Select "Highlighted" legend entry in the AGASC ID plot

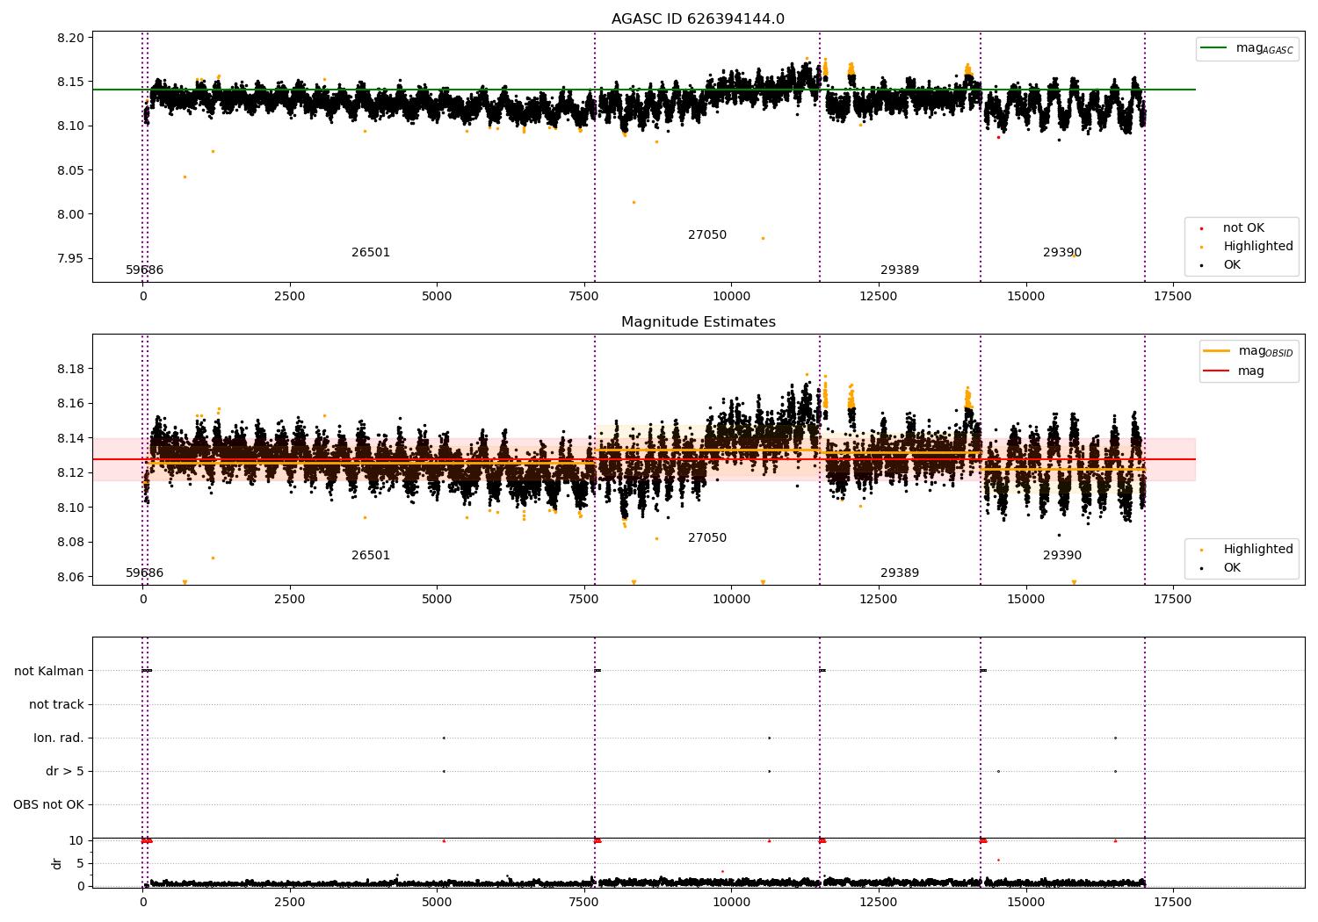click(x=1258, y=247)
